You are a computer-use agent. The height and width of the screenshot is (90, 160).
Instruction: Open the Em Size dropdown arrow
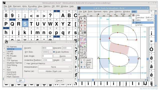point(50,52)
